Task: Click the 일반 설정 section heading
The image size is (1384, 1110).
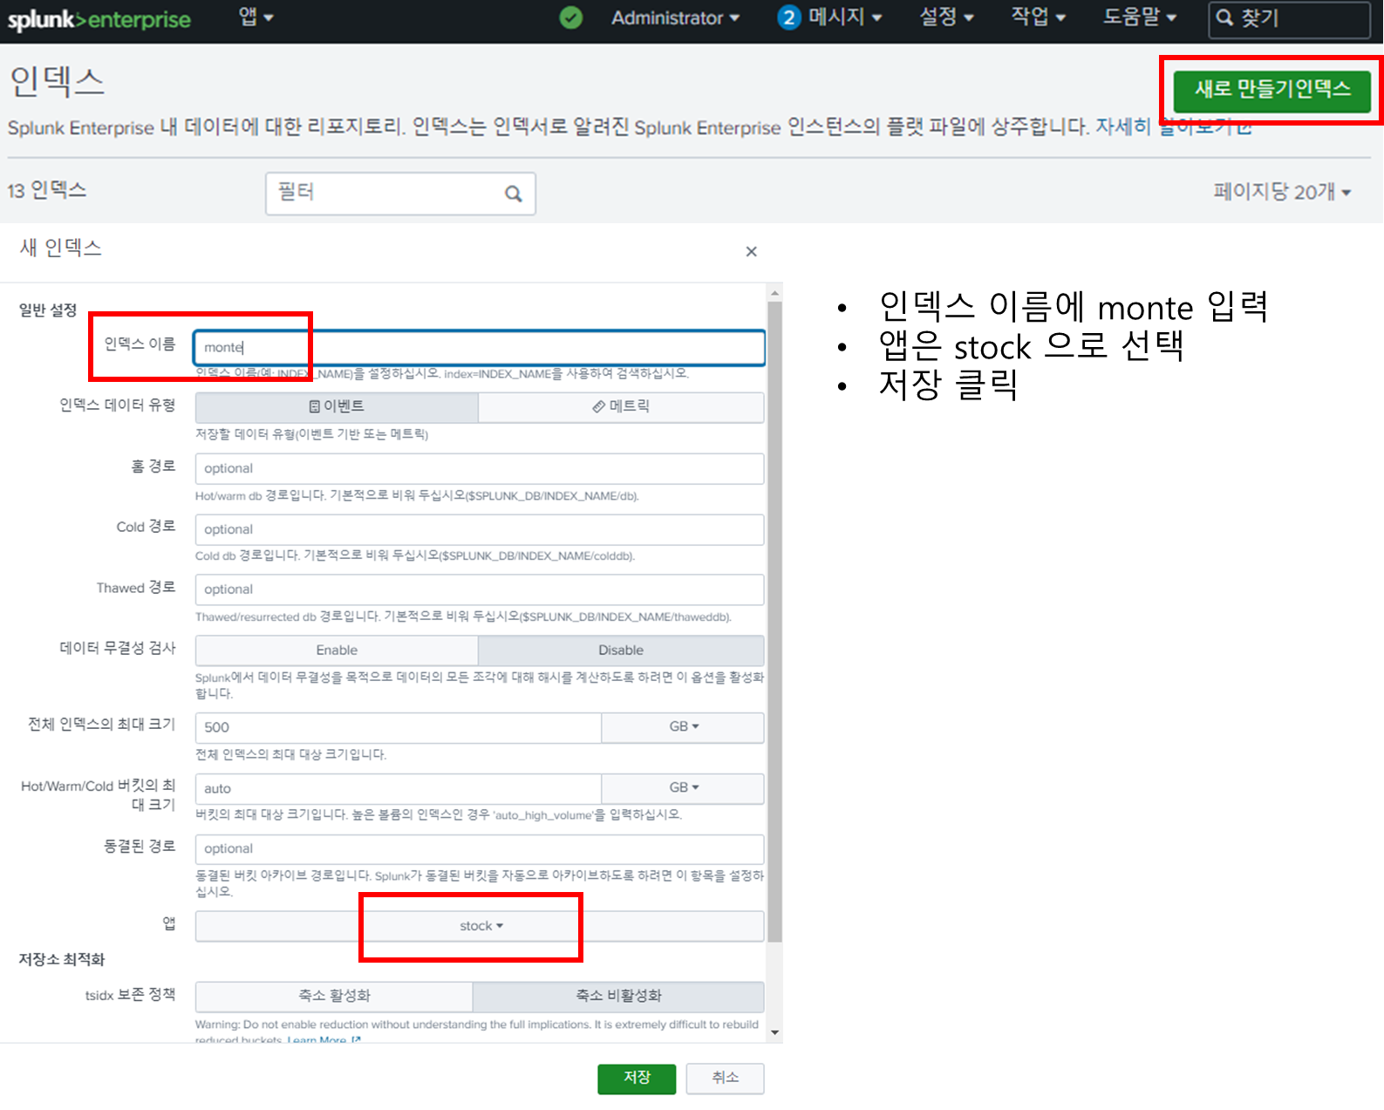Action: [x=48, y=310]
